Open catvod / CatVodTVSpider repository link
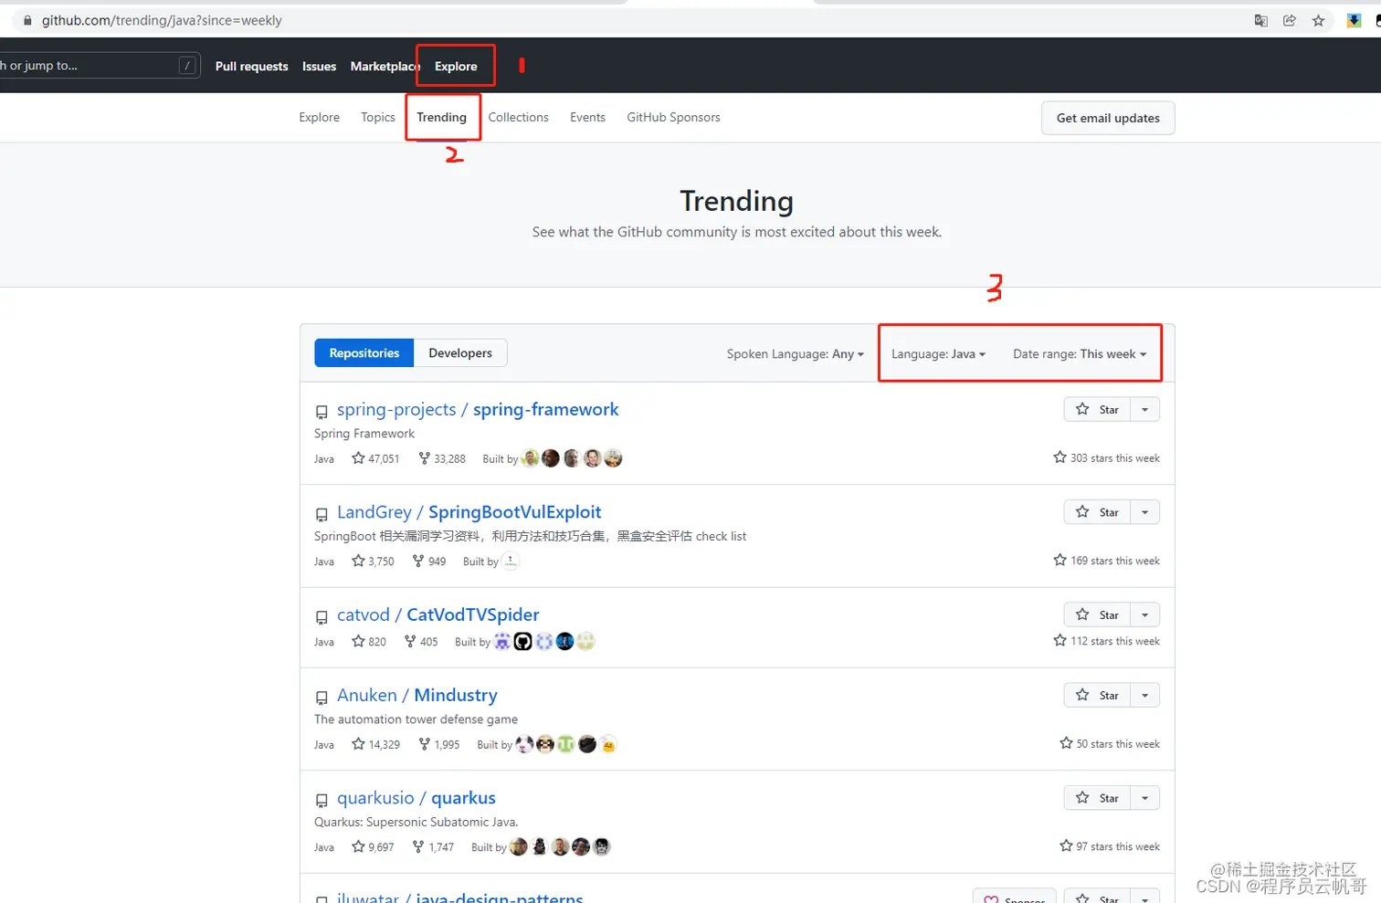The width and height of the screenshot is (1381, 903). pyautogui.click(x=437, y=614)
